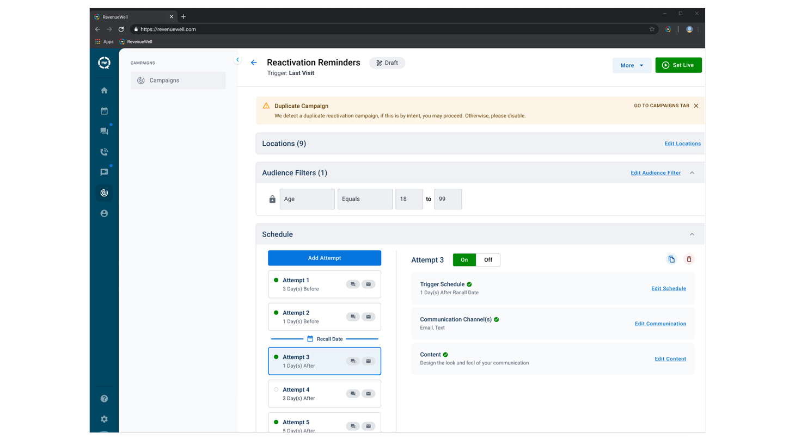Open Edit Communication link
The width and height of the screenshot is (795, 446).
pos(661,324)
